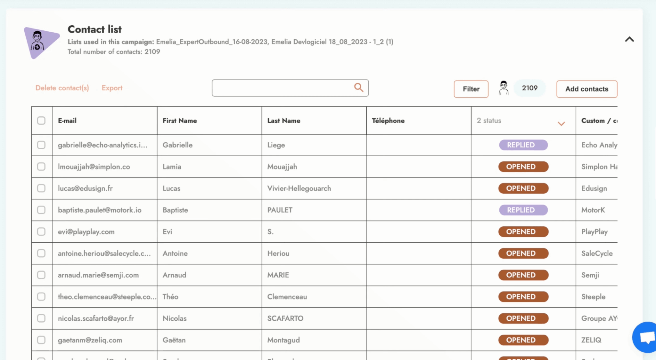Click the OPENED badge for Lamia
656x360 pixels.
pyautogui.click(x=523, y=167)
